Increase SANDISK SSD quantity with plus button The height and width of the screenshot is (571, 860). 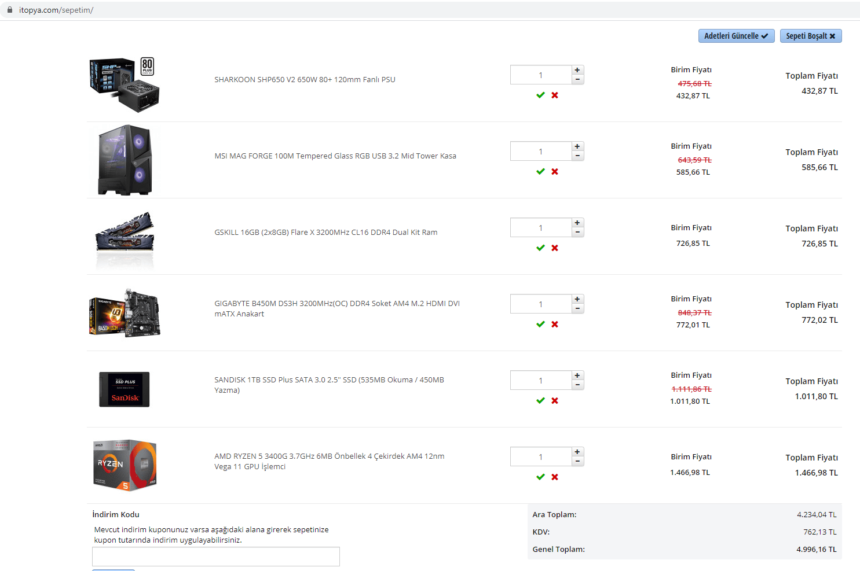tap(577, 375)
